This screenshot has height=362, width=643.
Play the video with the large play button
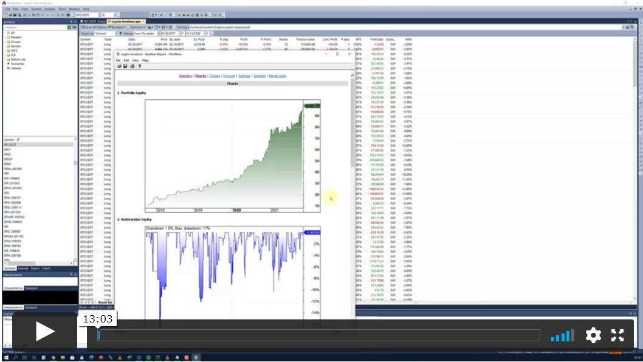[x=44, y=331]
